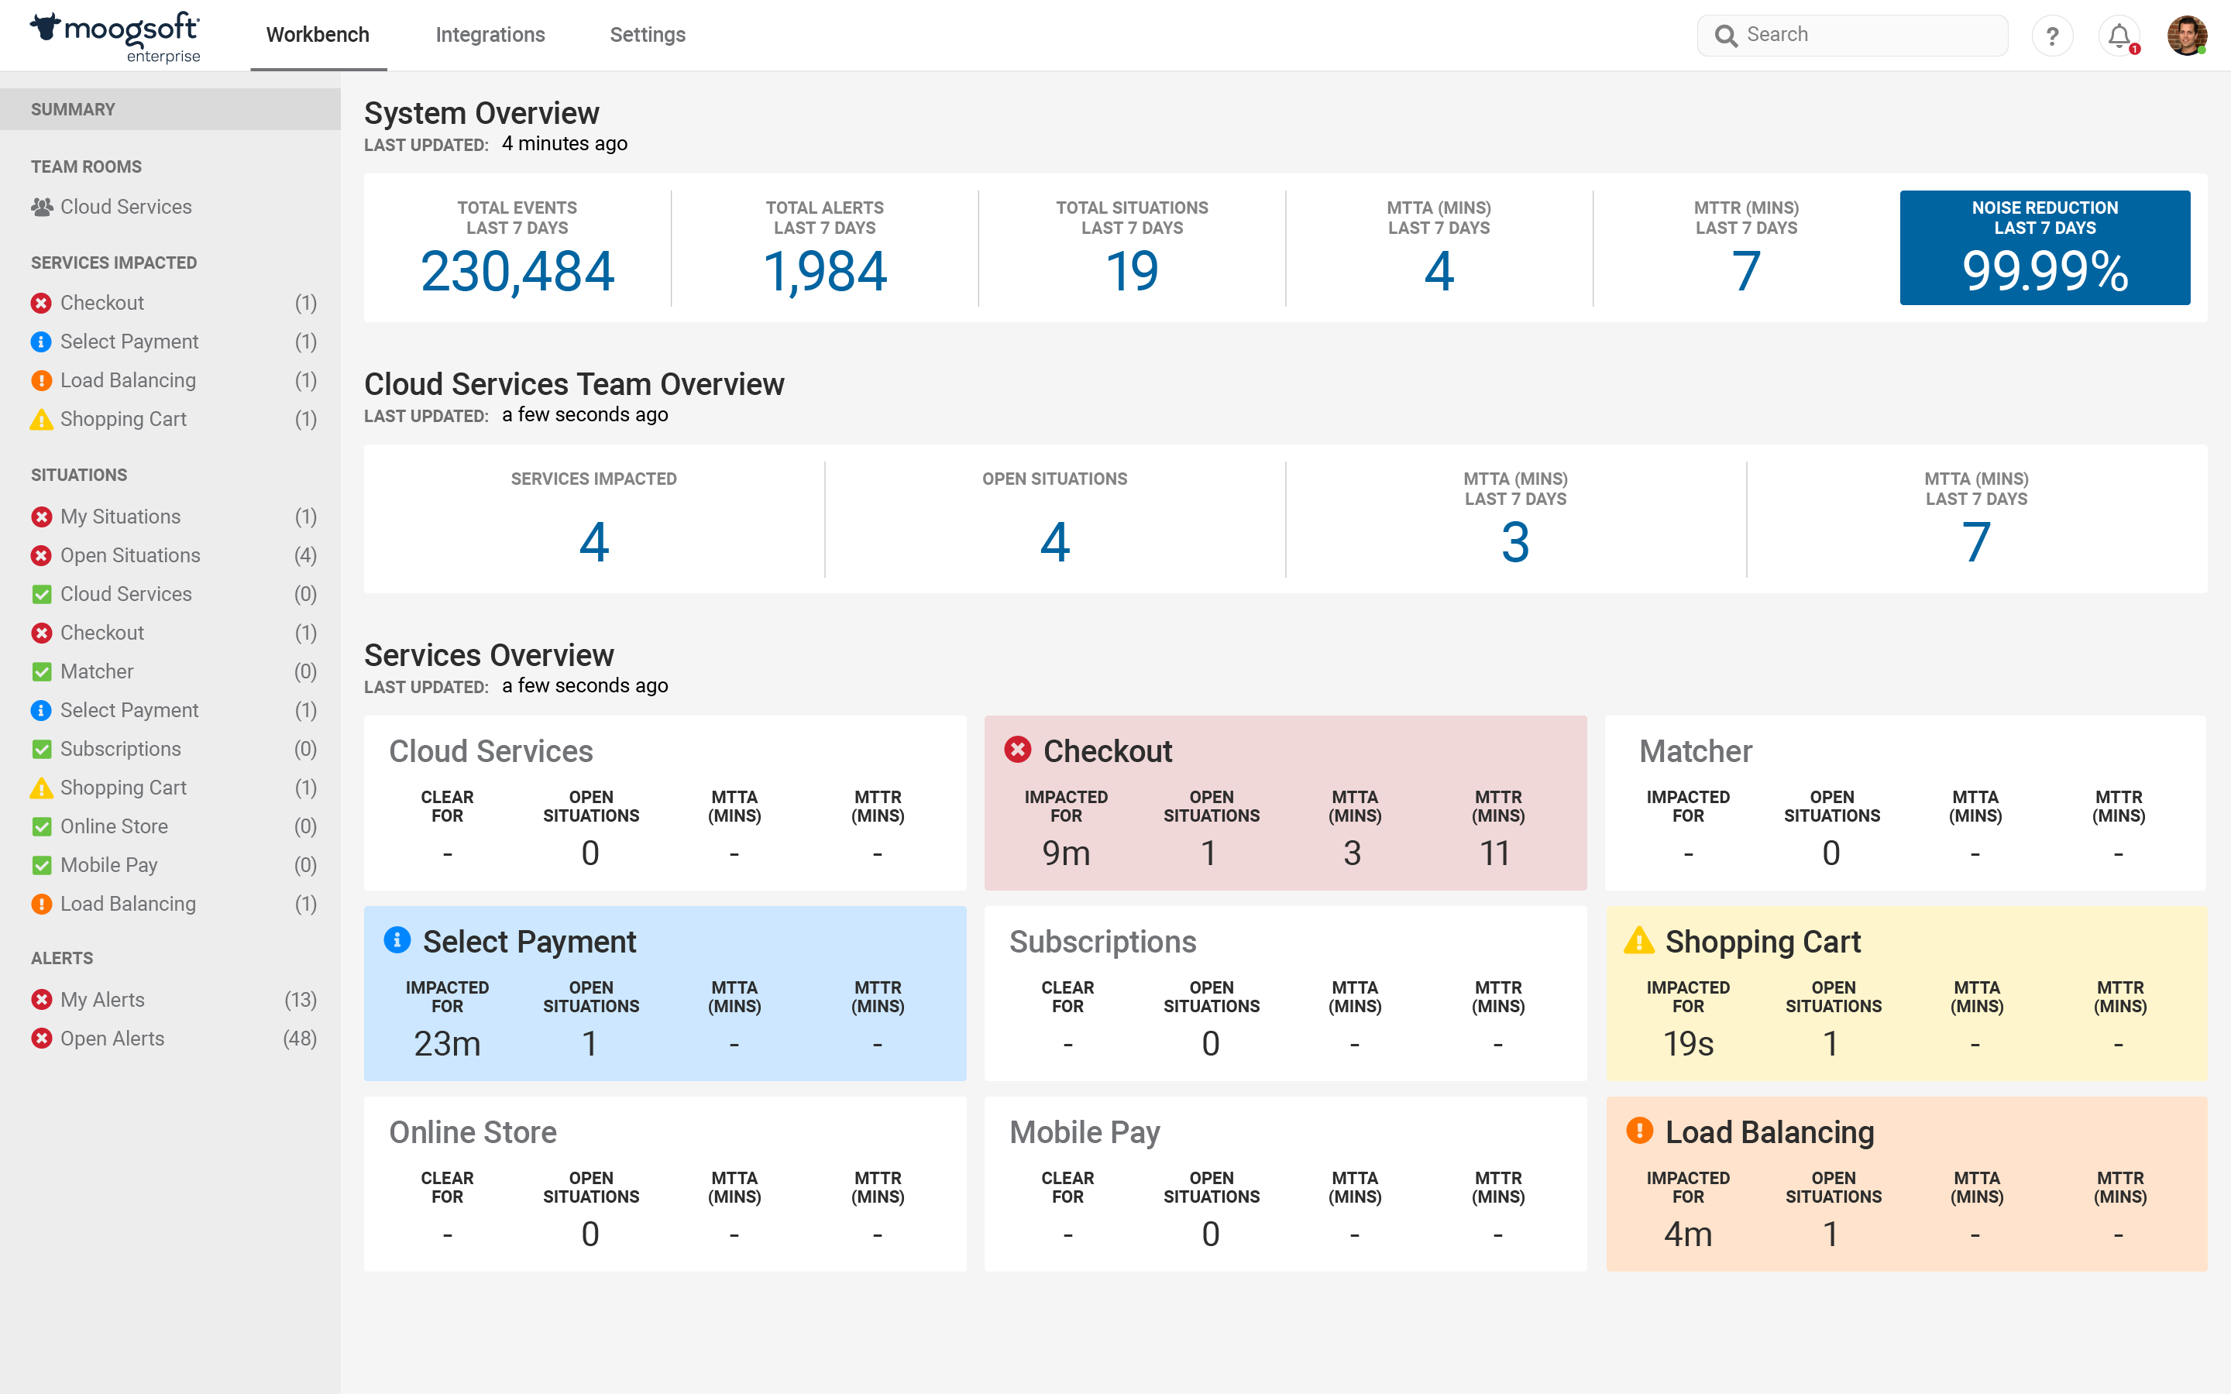The height and width of the screenshot is (1394, 2231).
Task: Click the Cloud Services team room icon
Action: [x=42, y=207]
